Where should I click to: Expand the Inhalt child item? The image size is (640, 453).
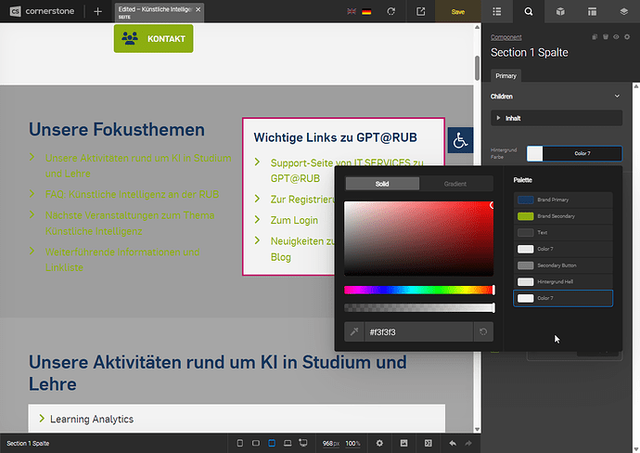point(557,118)
